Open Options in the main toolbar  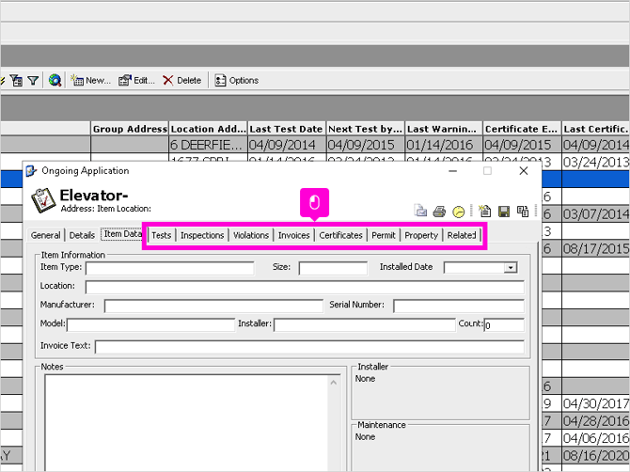point(236,80)
